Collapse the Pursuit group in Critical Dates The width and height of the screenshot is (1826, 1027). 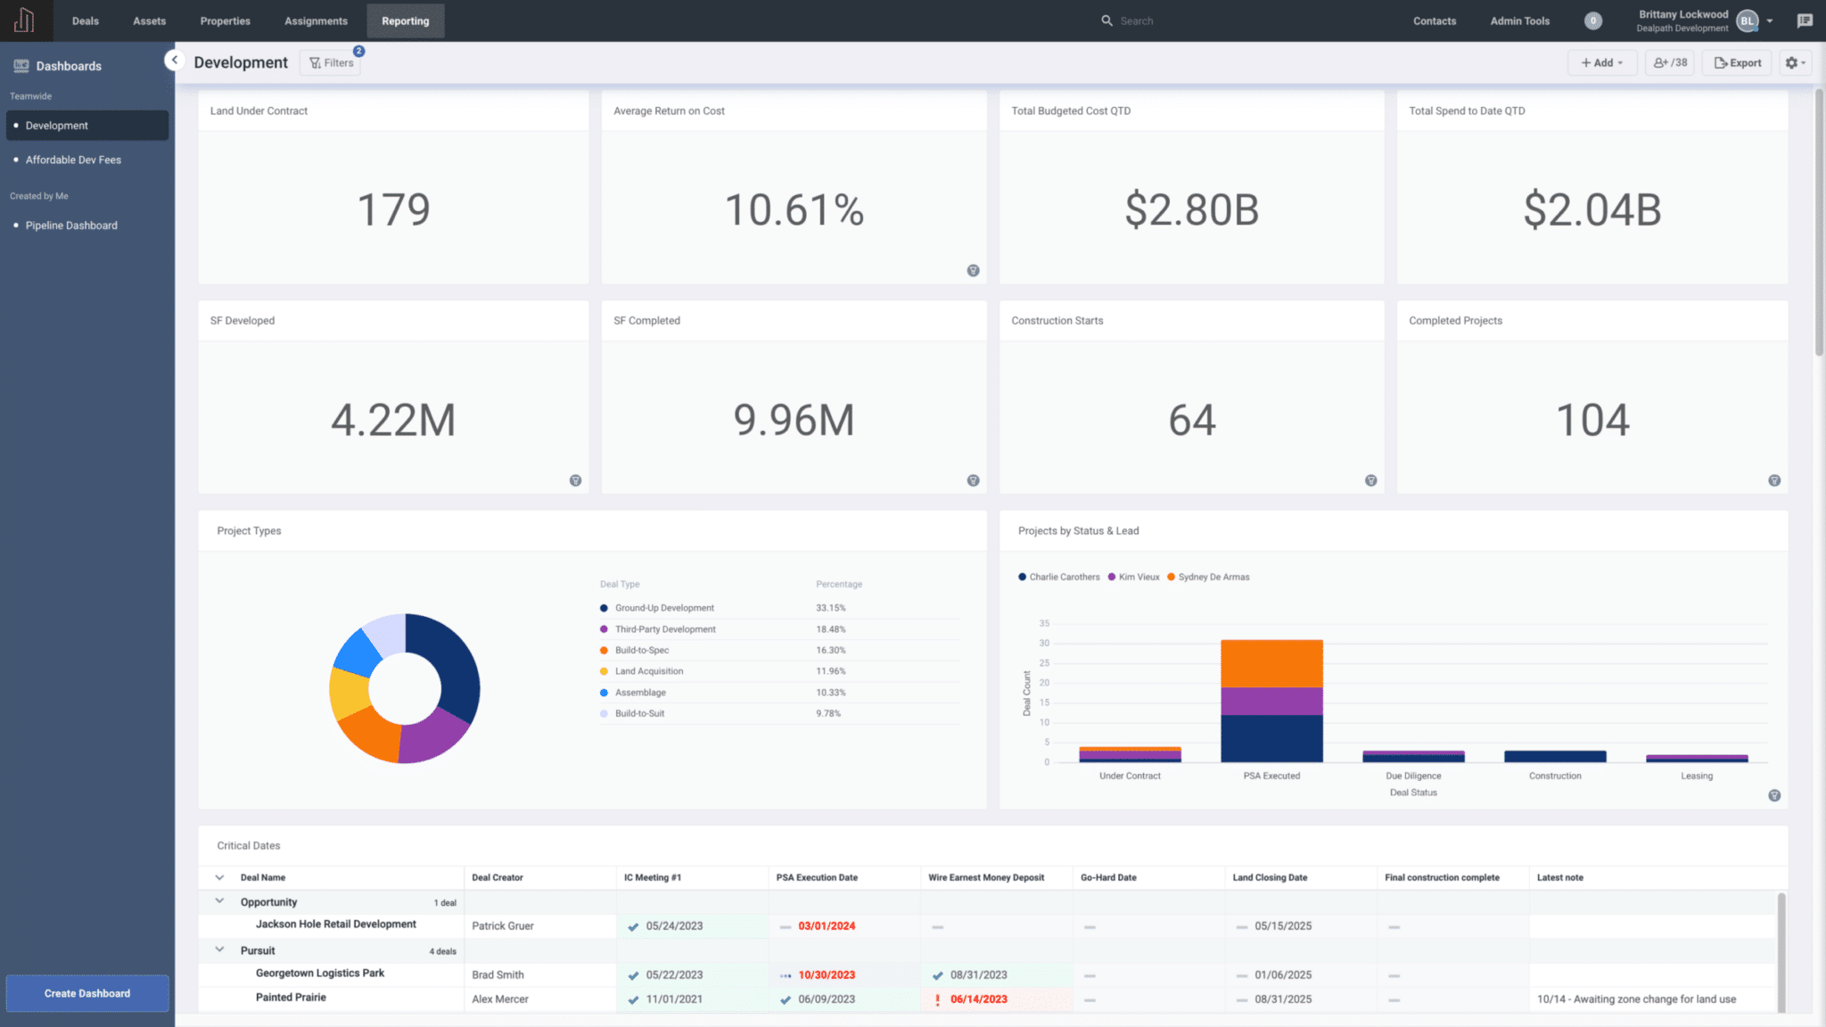(218, 950)
